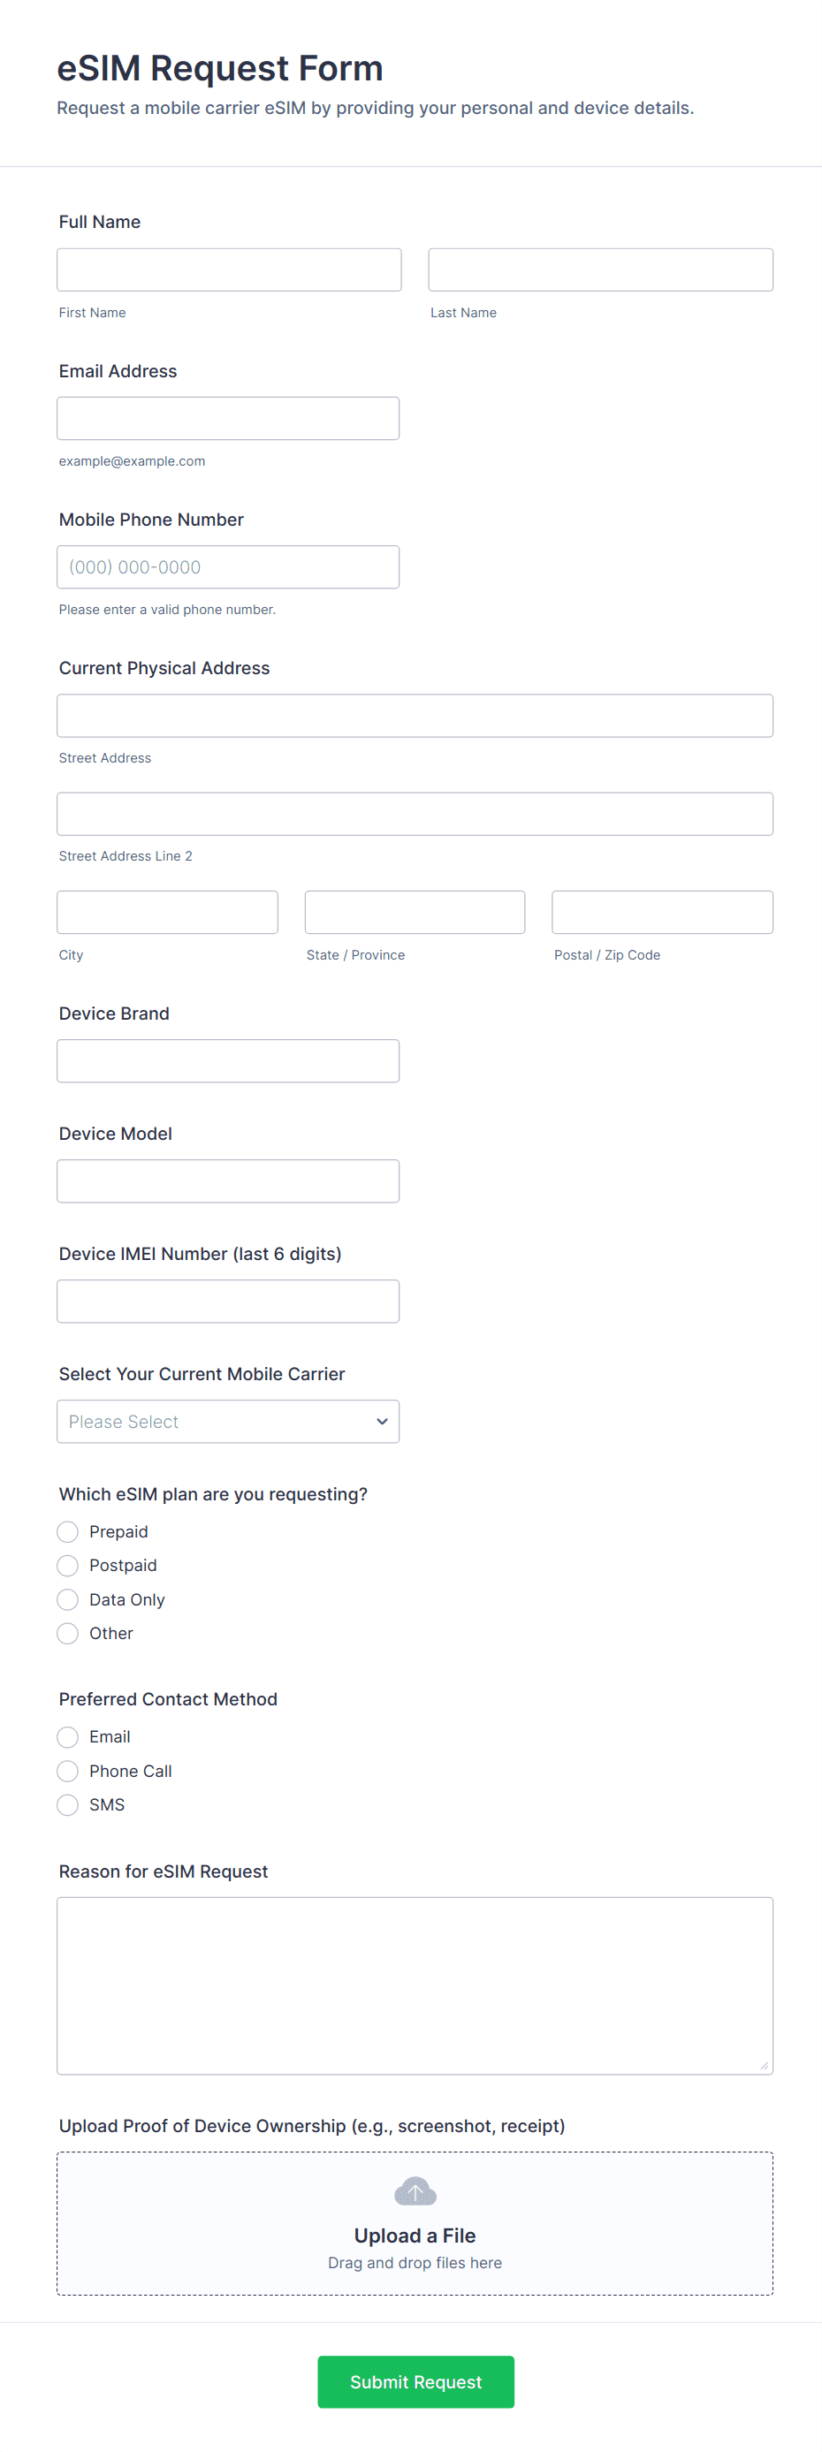Screen dimensions: 822x2452
Task: Click into the Last Name field
Action: 600,270
